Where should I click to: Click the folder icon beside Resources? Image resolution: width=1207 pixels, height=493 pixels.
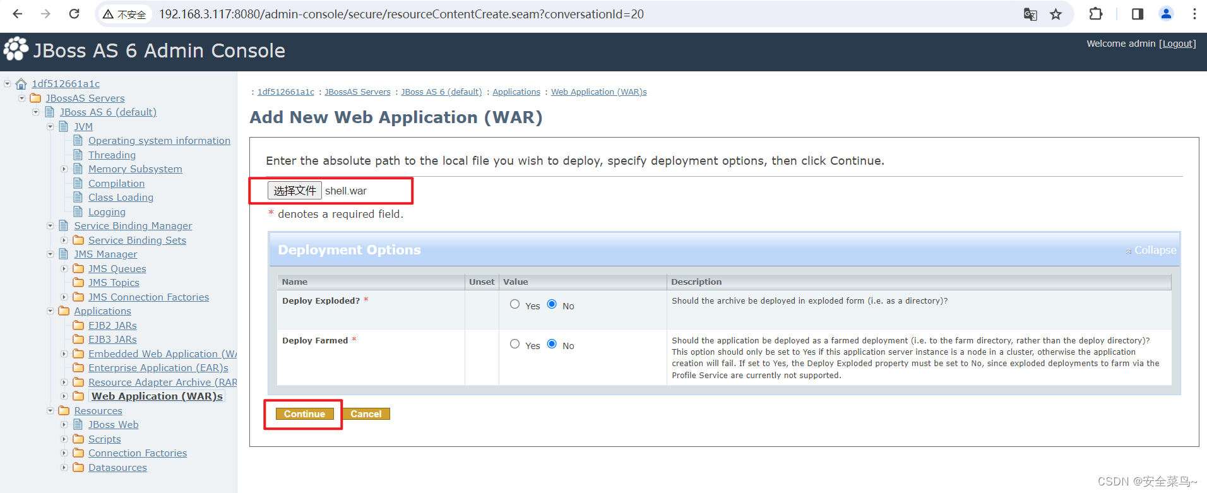64,410
